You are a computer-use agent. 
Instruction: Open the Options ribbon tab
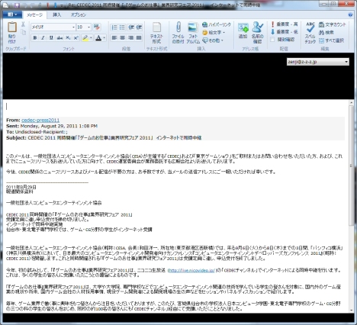point(79,14)
